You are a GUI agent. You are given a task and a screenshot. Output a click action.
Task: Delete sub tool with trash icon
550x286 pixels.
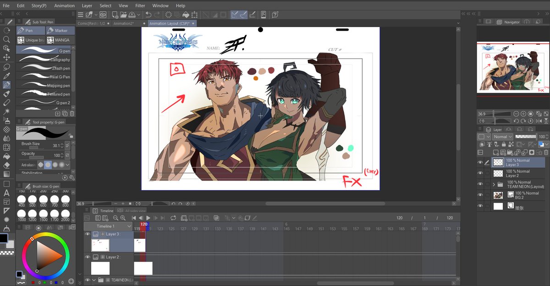[x=72, y=113]
